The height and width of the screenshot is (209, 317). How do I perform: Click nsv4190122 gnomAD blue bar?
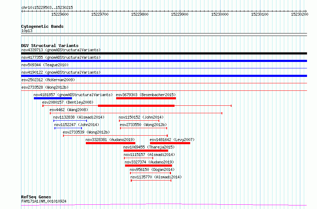point(164,76)
